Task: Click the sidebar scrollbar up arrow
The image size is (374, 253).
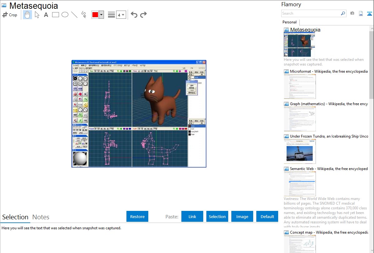Action: click(x=372, y=28)
